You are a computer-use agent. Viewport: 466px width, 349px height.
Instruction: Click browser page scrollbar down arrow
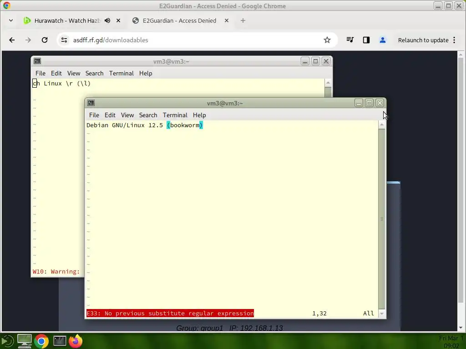point(461,328)
